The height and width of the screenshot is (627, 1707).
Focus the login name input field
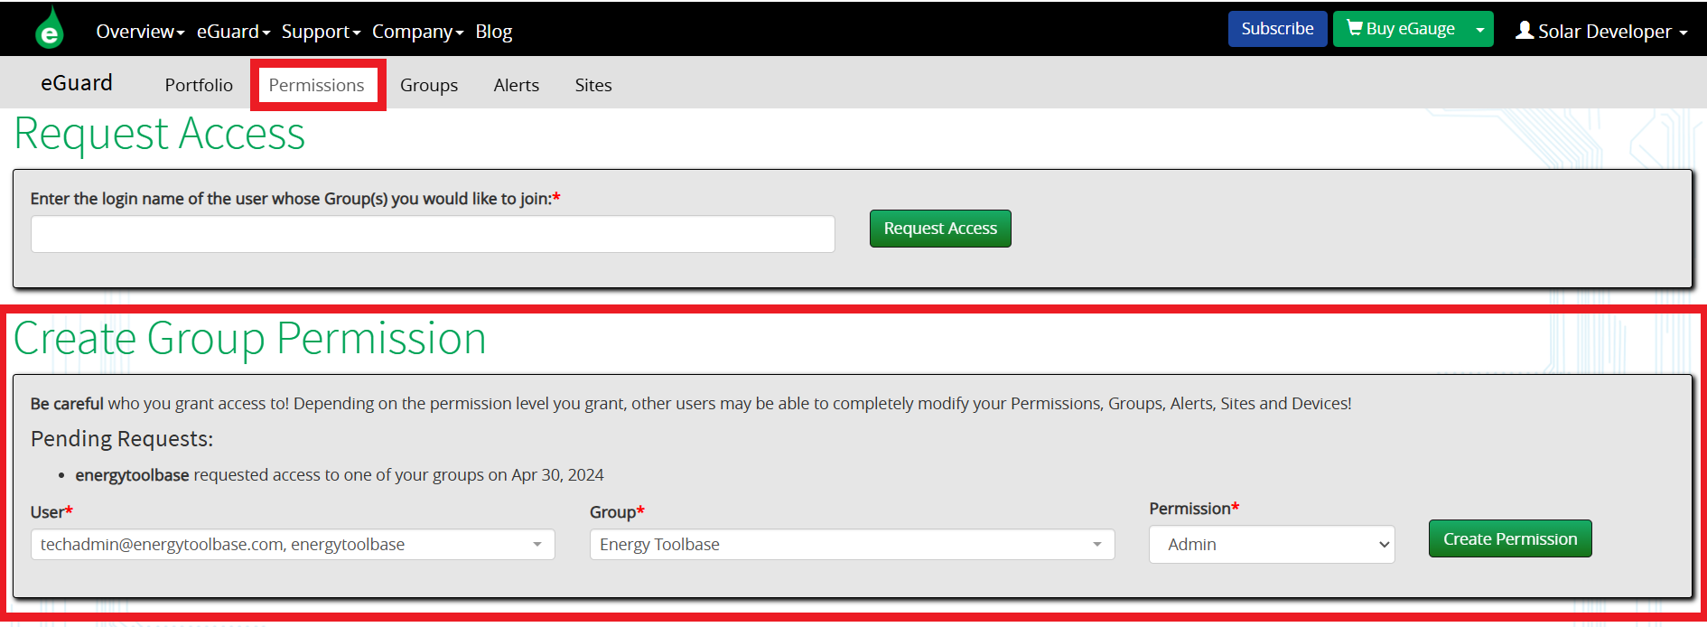click(x=433, y=234)
